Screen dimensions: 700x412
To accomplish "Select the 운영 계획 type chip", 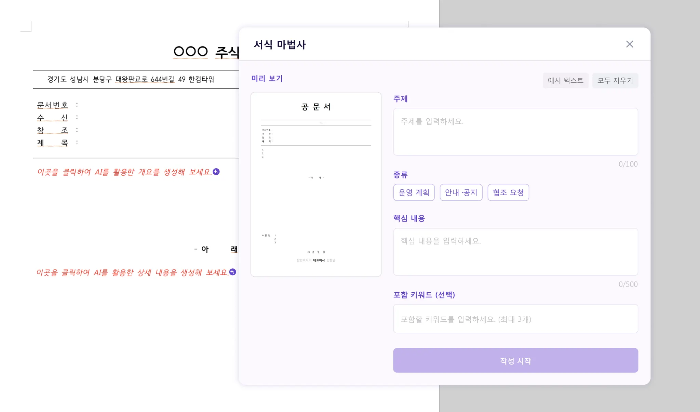I will [x=414, y=192].
